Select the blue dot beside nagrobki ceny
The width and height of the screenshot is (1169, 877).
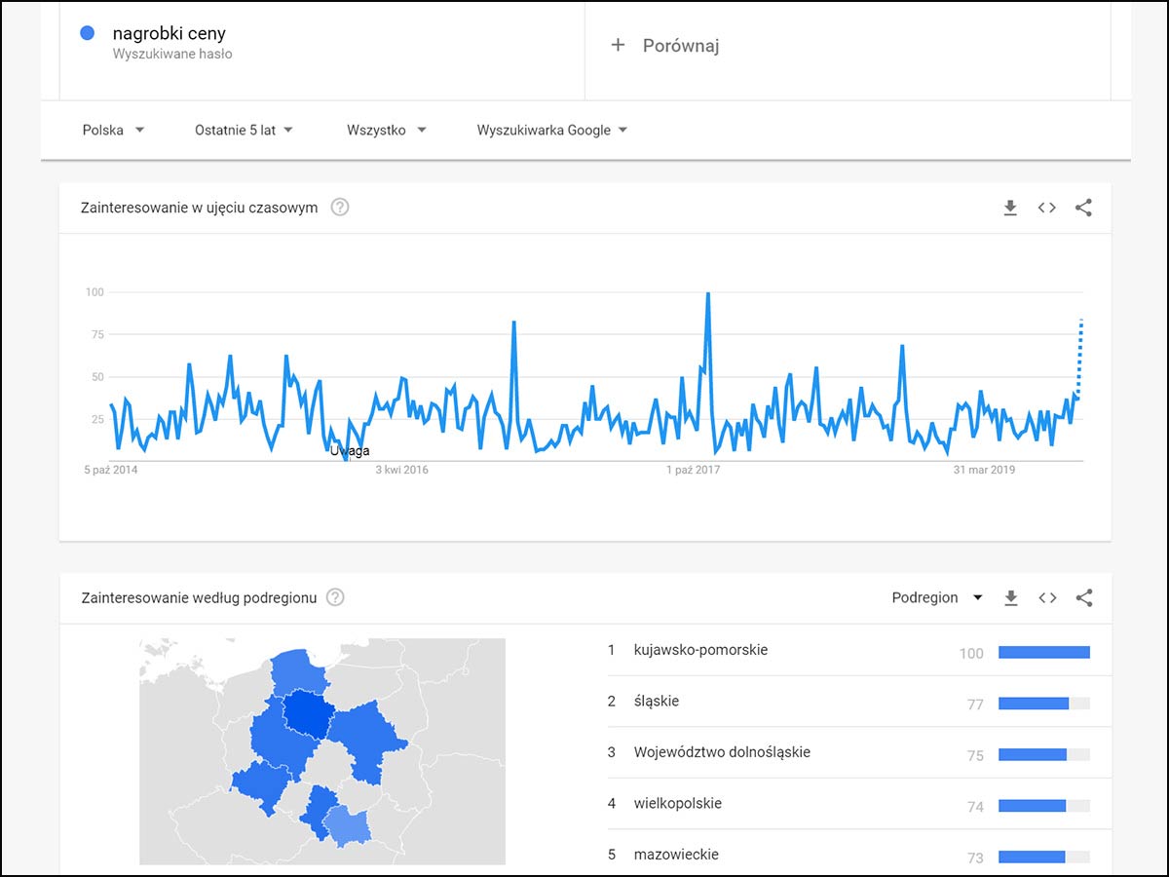(87, 33)
